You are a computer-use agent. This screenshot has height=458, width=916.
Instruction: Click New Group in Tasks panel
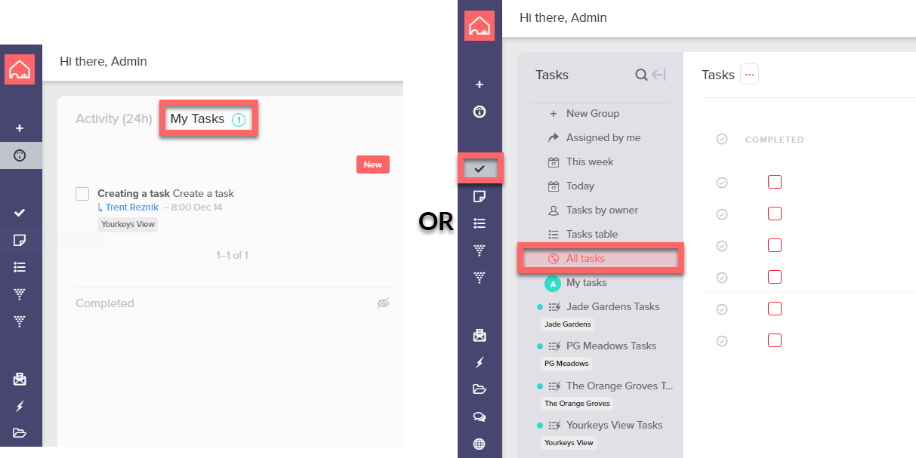[593, 113]
